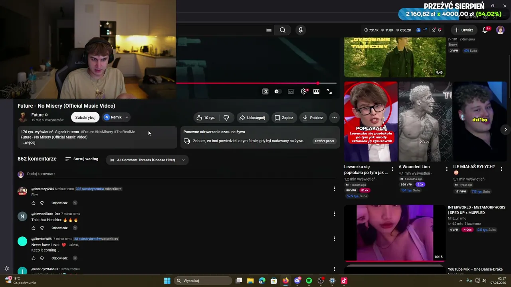Dislike the comment by @thecrazyy204

(x=42, y=203)
